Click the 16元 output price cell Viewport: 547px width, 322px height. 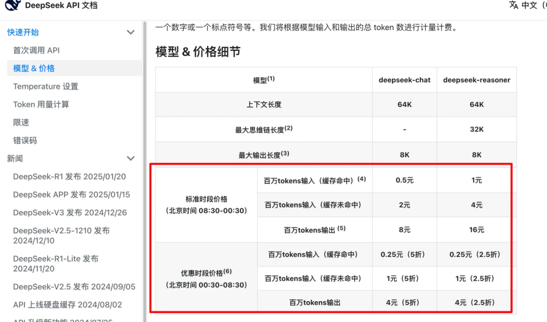point(477,230)
